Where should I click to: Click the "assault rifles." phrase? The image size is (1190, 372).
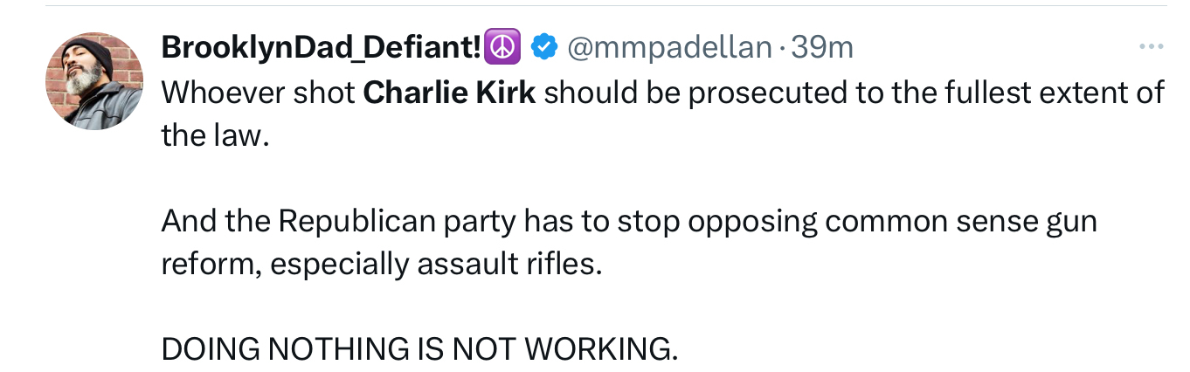[x=509, y=263]
